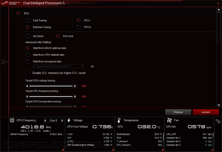Click the CPU Frequency chip icon

[12, 120]
